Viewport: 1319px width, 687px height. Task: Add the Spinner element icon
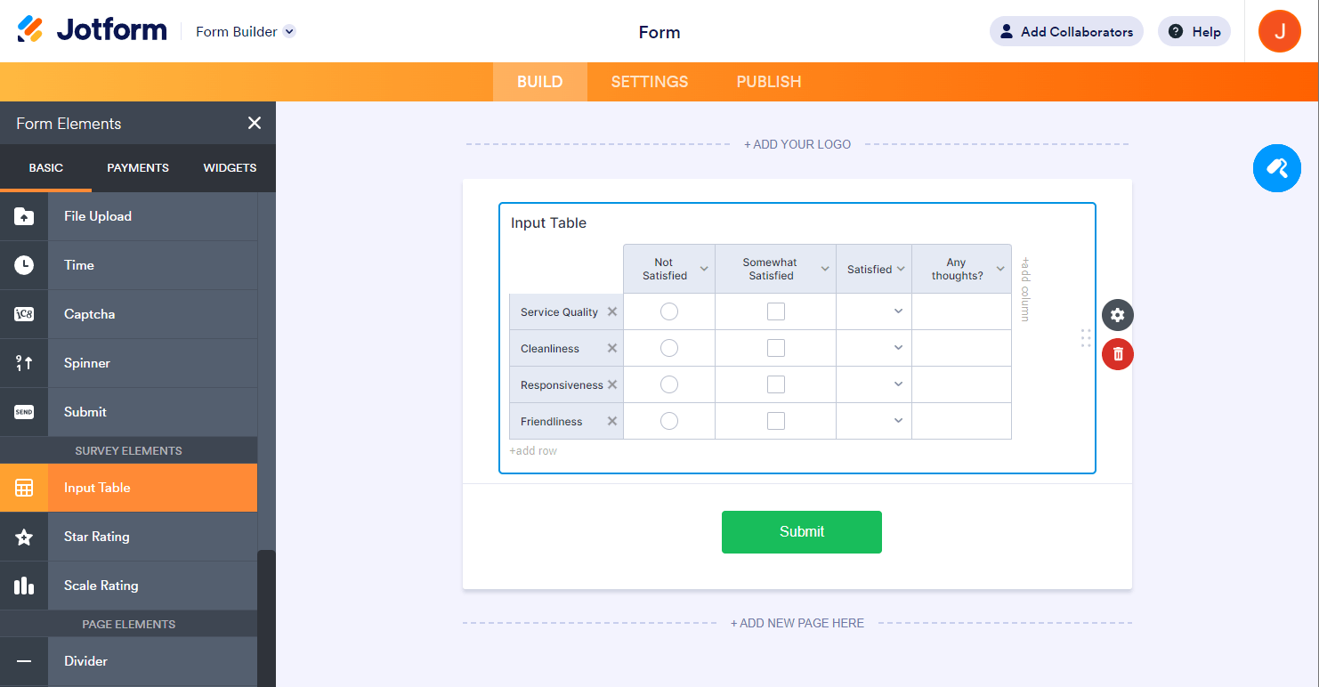(x=24, y=363)
